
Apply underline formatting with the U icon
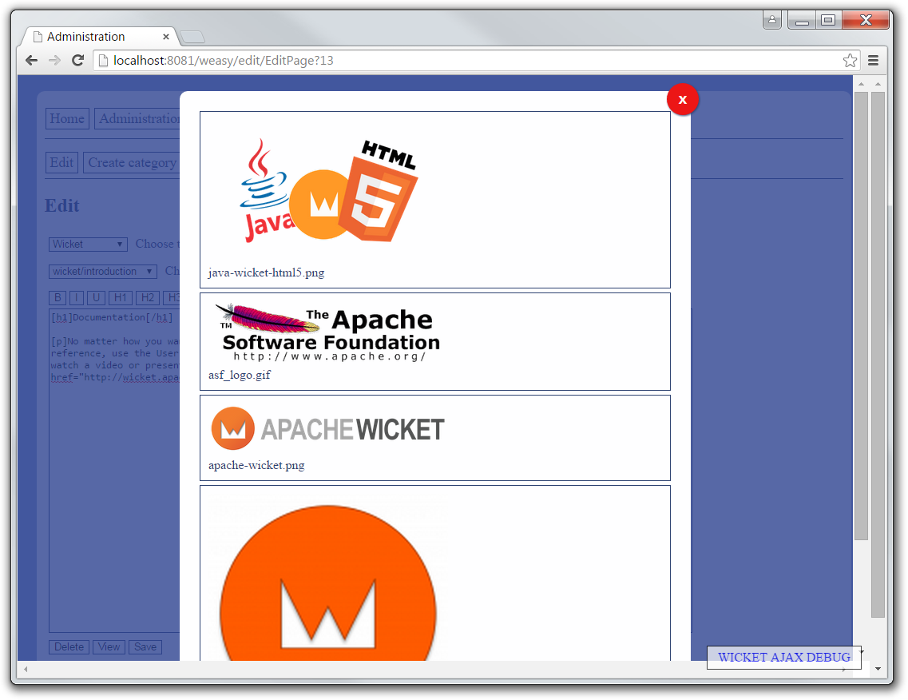click(96, 297)
